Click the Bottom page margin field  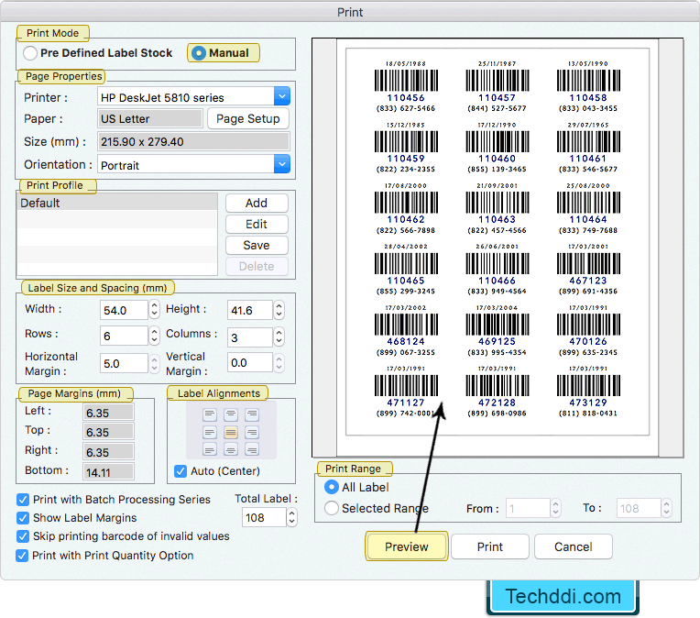108,472
